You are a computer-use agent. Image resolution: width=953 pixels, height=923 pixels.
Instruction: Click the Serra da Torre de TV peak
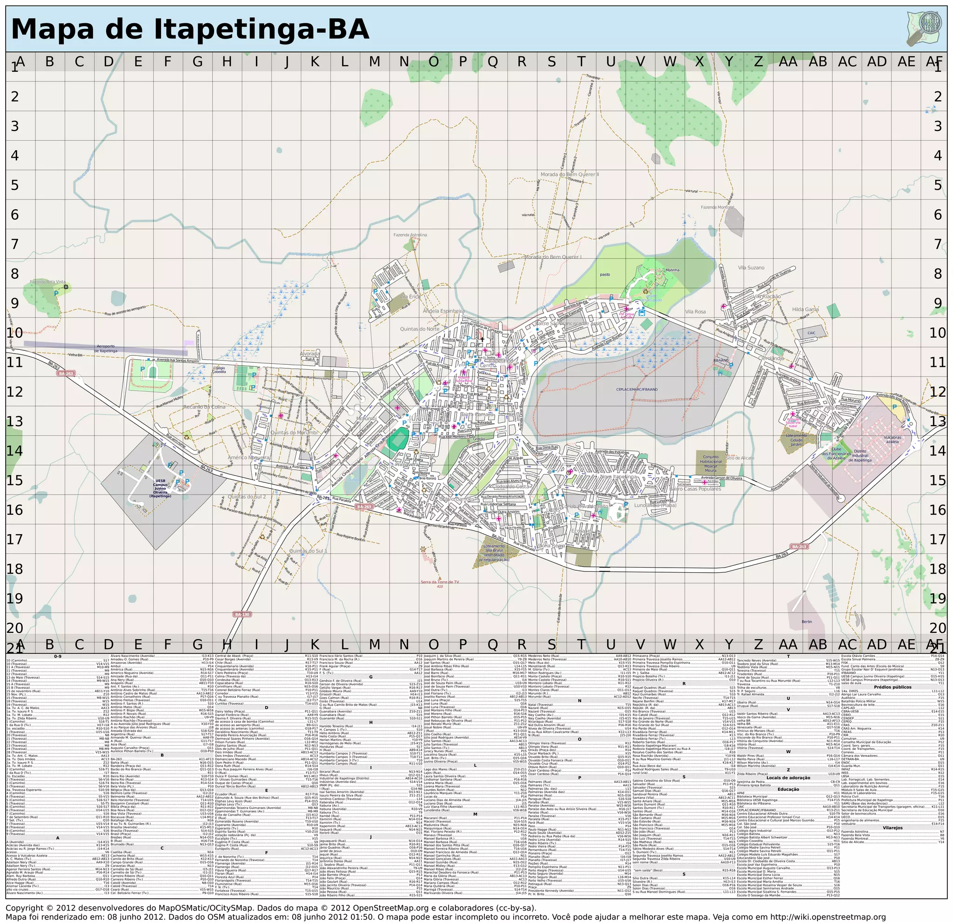(x=440, y=578)
